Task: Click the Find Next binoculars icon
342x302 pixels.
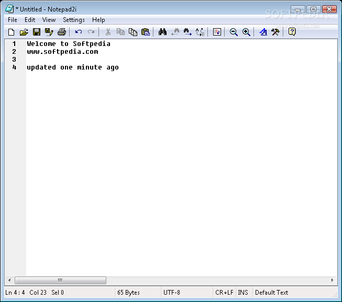Action: [187, 32]
